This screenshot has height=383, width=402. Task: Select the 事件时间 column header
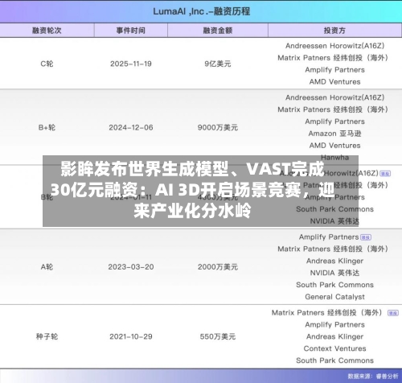point(131,31)
